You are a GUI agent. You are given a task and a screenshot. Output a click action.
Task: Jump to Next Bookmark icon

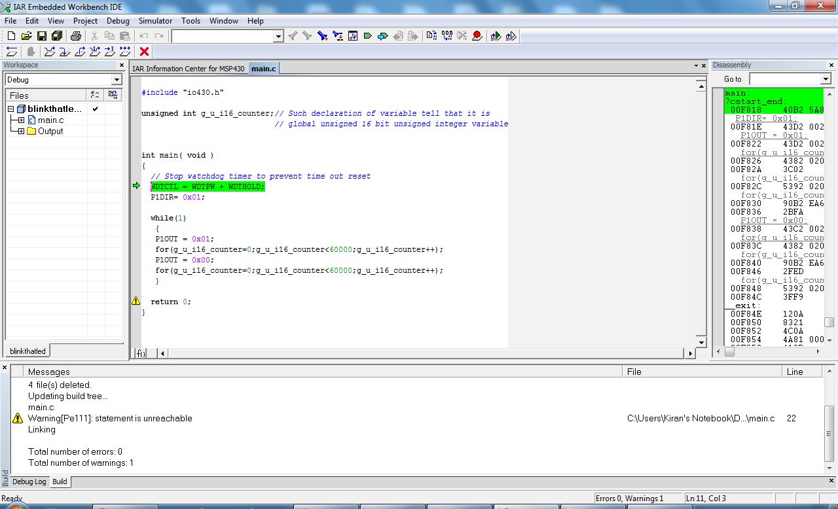coord(383,36)
